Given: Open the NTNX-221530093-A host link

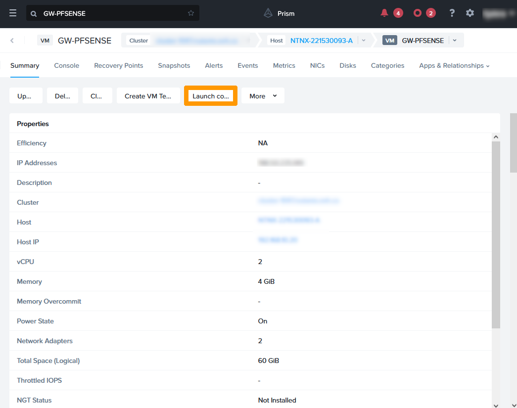Looking at the screenshot, I should 322,41.
